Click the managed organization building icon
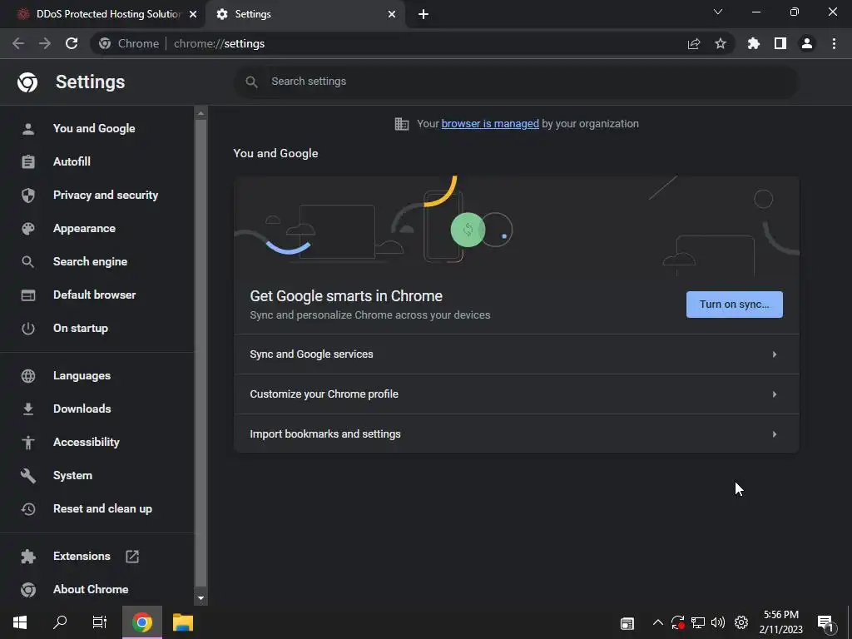 pos(402,124)
